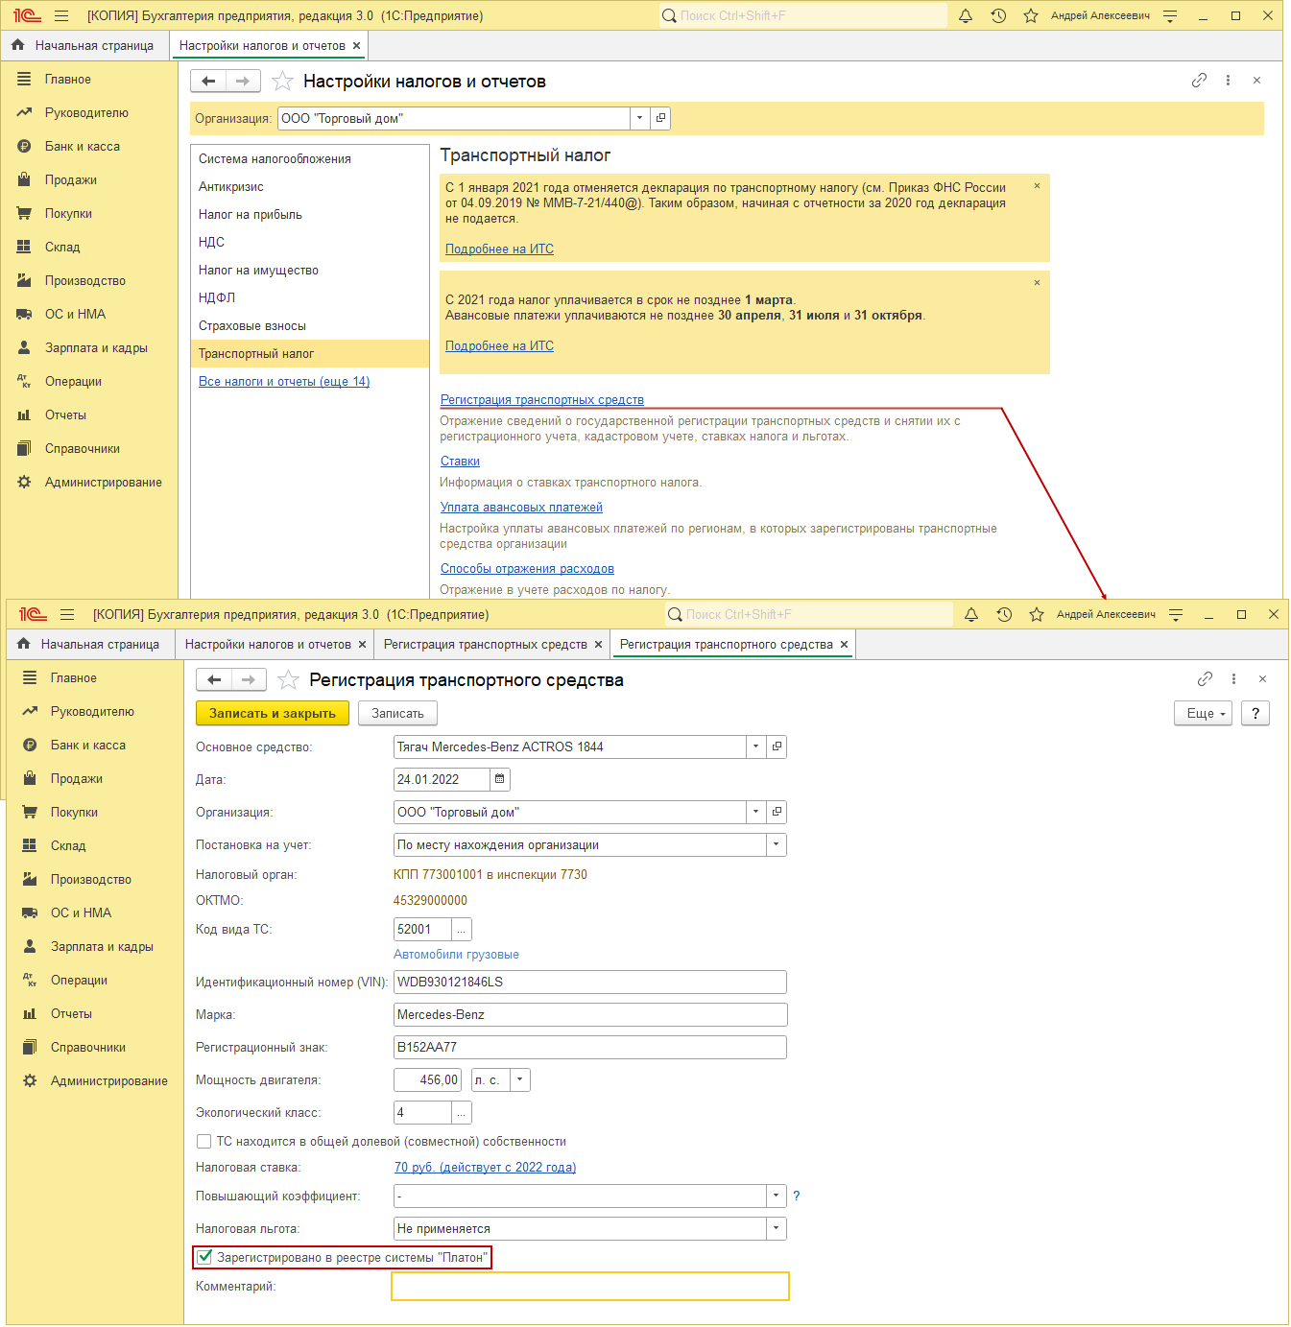
Task: Open main menu hamburger in lower window
Action: tap(67, 614)
